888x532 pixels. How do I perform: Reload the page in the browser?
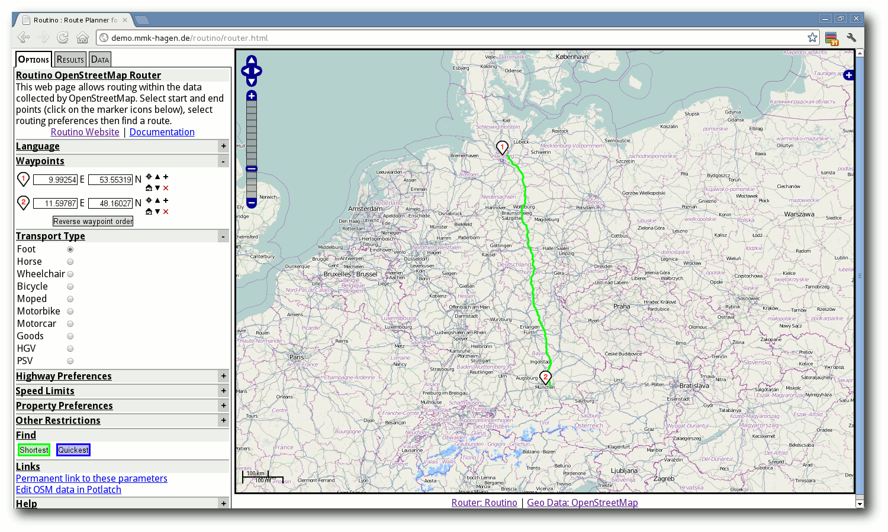[x=63, y=38]
